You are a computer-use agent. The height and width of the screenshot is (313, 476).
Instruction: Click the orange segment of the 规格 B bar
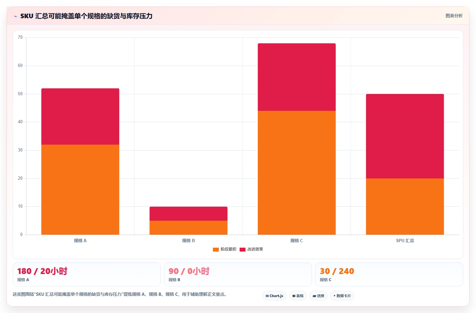click(x=189, y=228)
